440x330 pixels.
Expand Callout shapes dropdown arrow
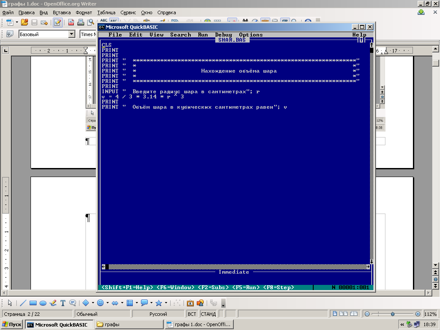coord(151,303)
